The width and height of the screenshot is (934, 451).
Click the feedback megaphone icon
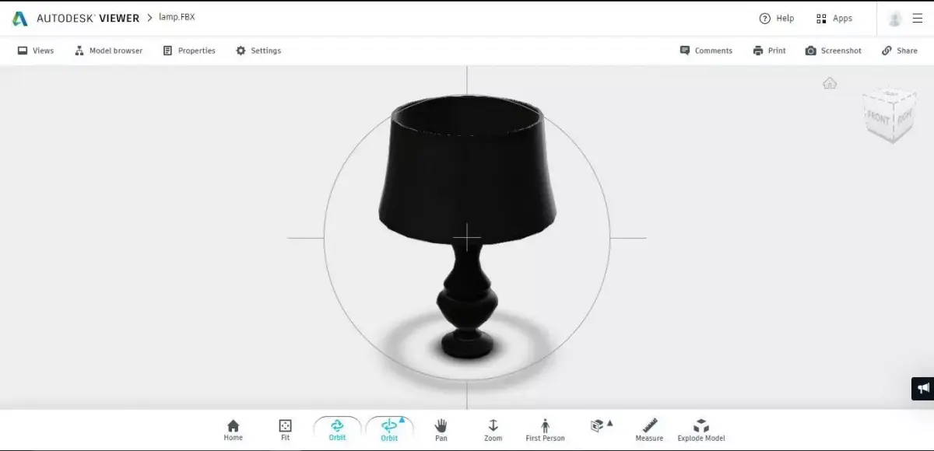pyautogui.click(x=924, y=388)
